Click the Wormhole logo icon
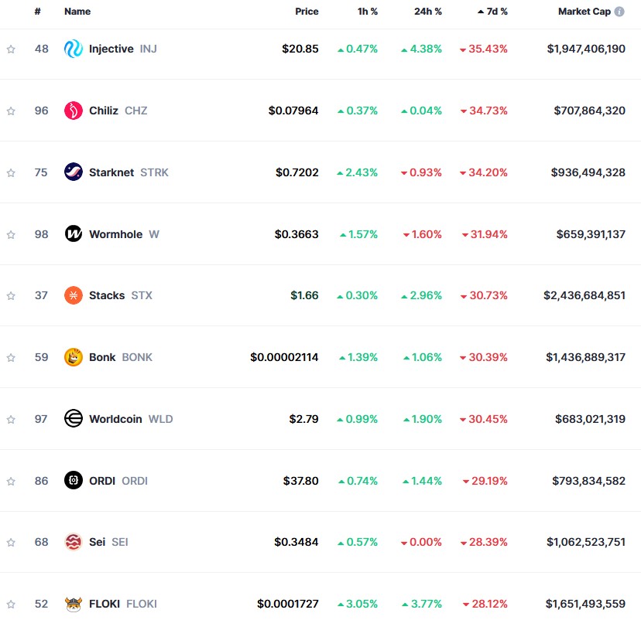Viewport: 641px width, 620px height. [74, 233]
